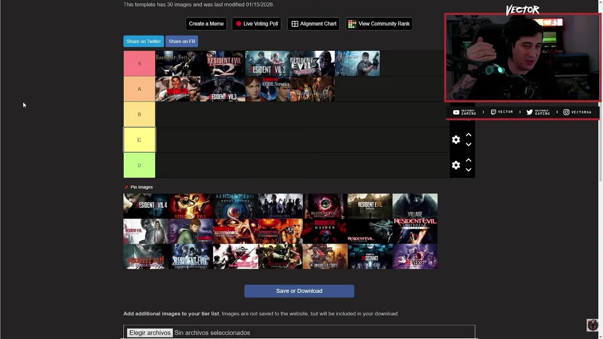603x339 pixels.
Task: Move tier D row up with arrow
Action: coord(468,160)
